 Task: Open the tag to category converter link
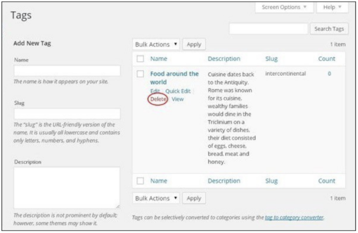294,217
